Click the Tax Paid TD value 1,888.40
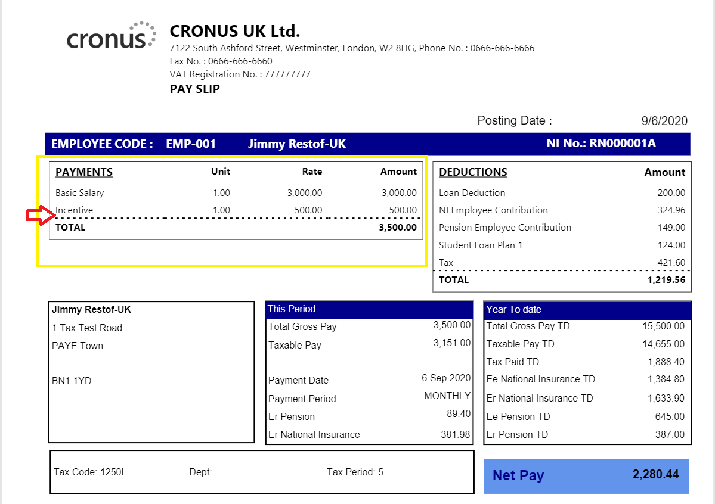Viewport: 715px width, 504px height. pyautogui.click(x=666, y=362)
